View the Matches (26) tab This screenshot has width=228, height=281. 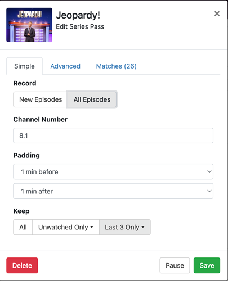coord(116,66)
